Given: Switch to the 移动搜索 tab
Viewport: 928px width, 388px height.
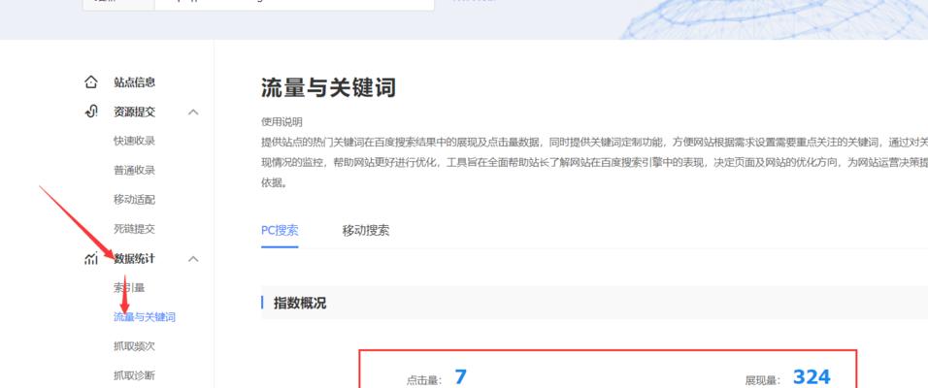Looking at the screenshot, I should click(366, 230).
